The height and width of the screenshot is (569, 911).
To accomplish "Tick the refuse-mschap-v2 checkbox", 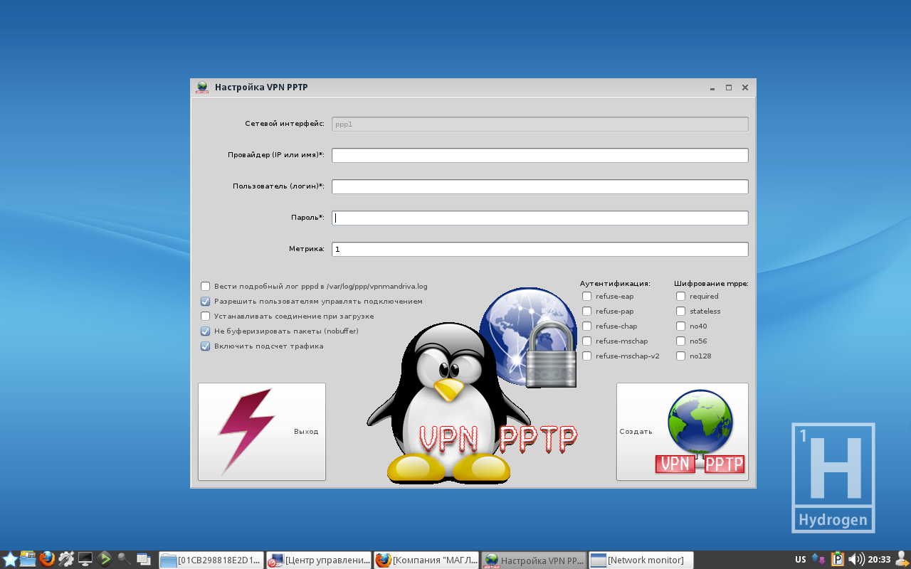I will click(586, 356).
